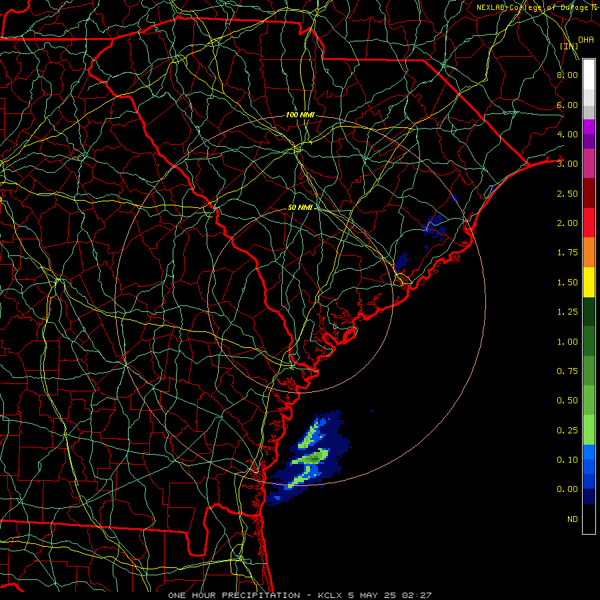Click the "KCLX" radar site identifier
The width and height of the screenshot is (600, 600).
click(x=330, y=595)
